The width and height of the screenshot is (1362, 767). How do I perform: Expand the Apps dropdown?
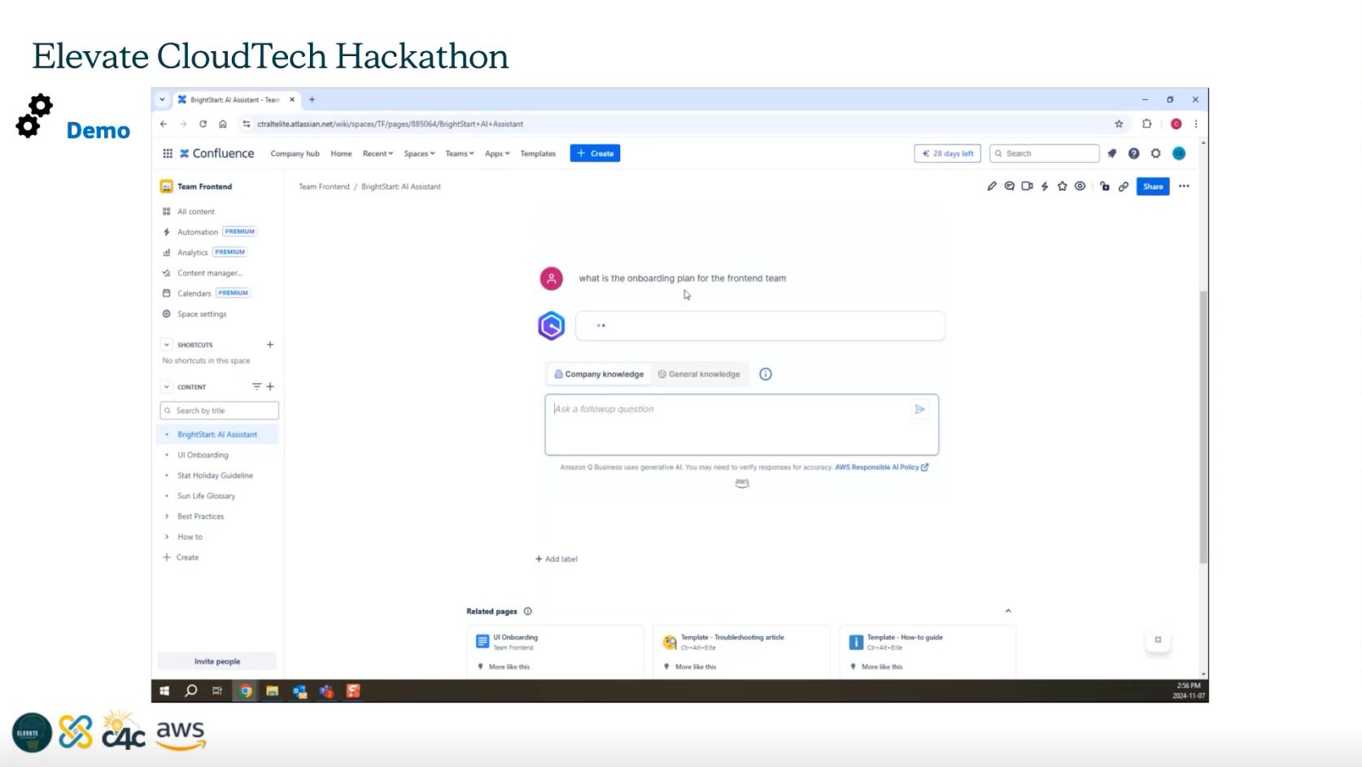pyautogui.click(x=497, y=153)
